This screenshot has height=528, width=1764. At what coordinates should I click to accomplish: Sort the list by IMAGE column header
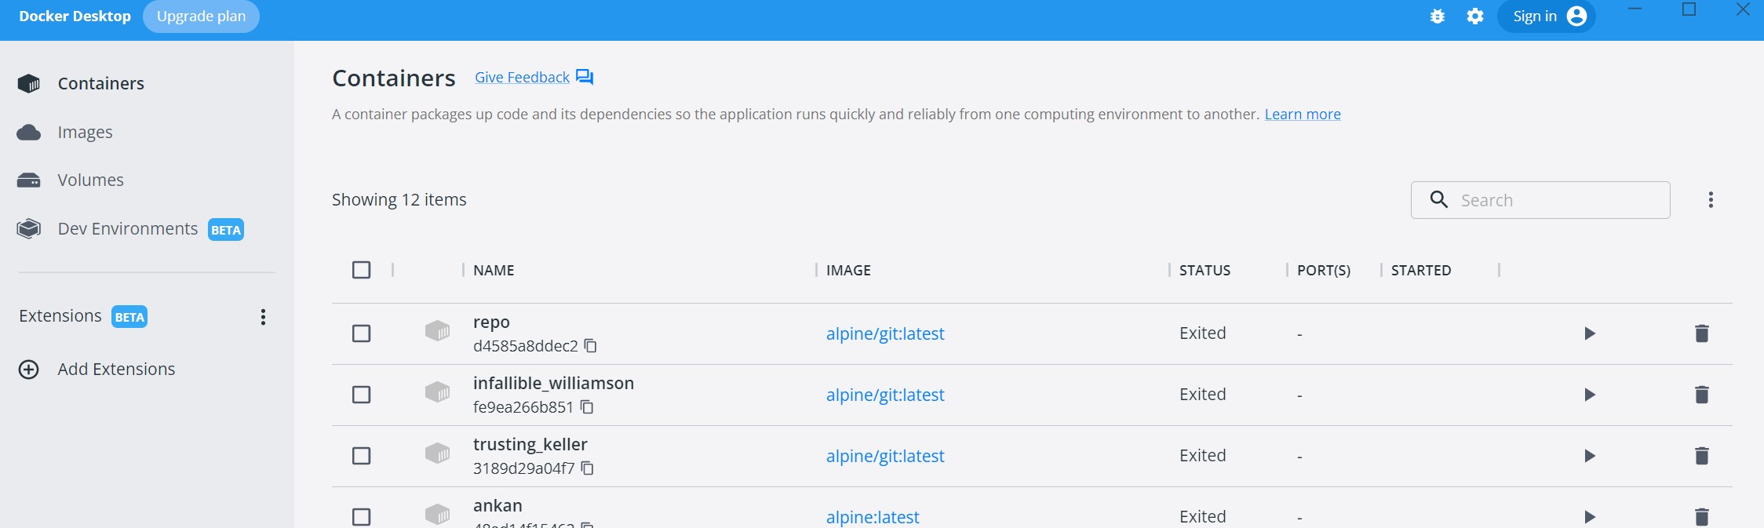(848, 270)
